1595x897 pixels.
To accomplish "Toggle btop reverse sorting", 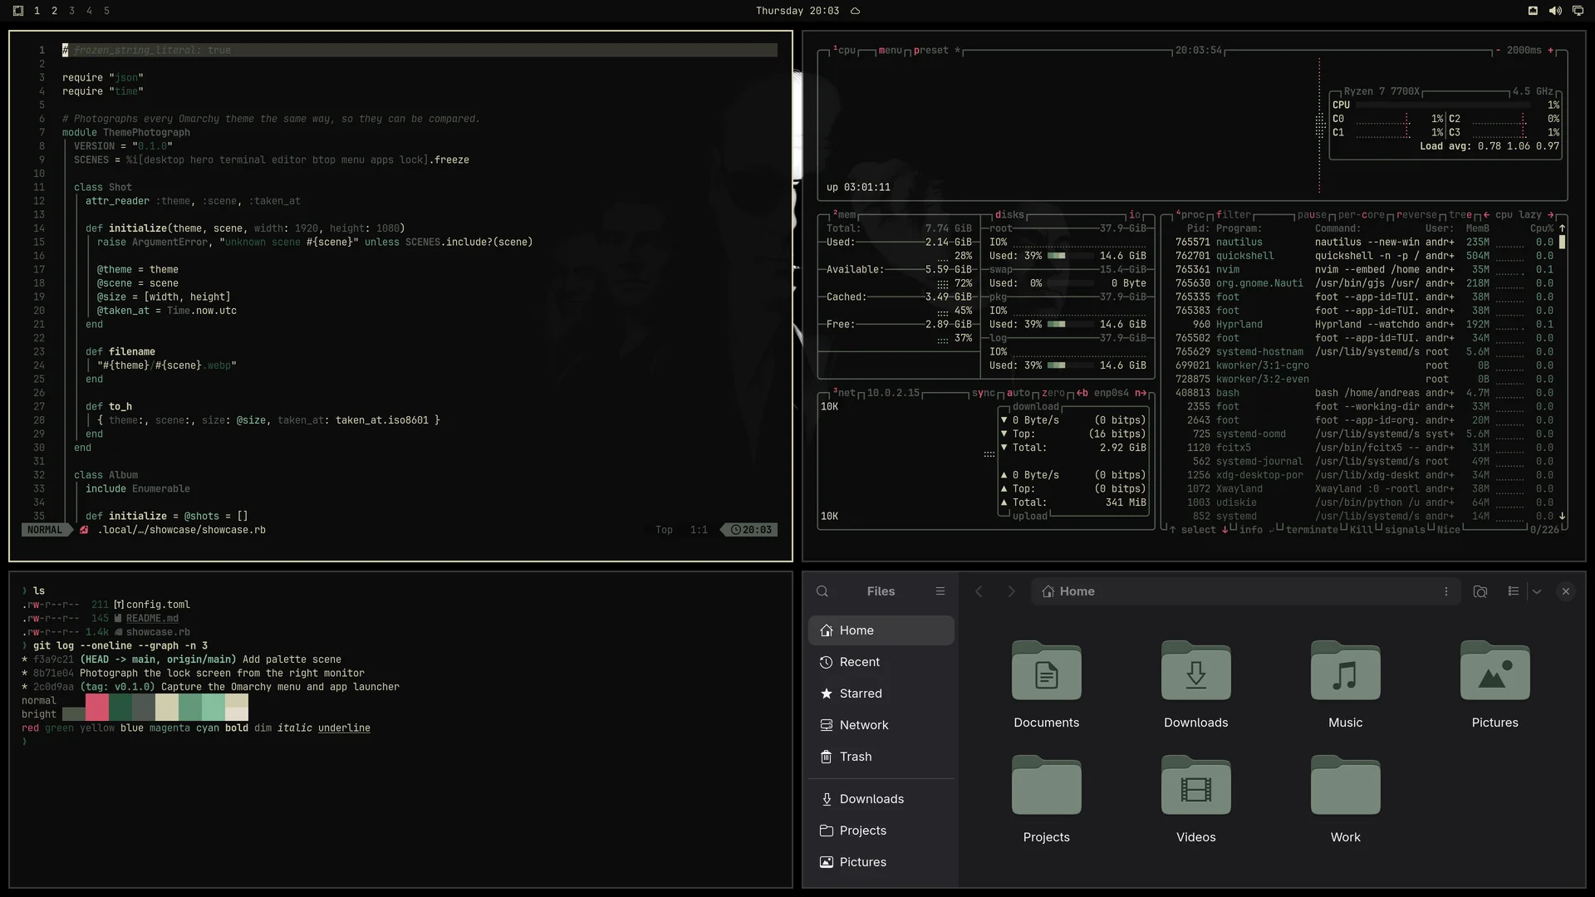I will tap(1416, 215).
